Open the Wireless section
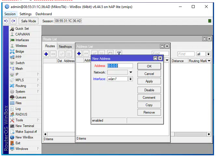Image resolution: width=216 pixels, height=157 pixels. click(x=25, y=46)
